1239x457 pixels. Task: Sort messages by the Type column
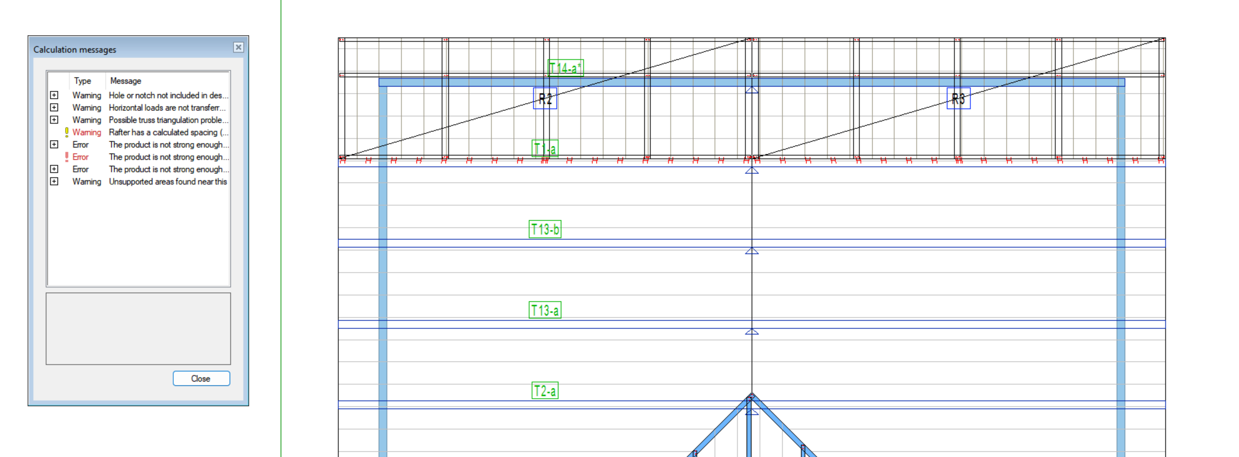tap(83, 81)
